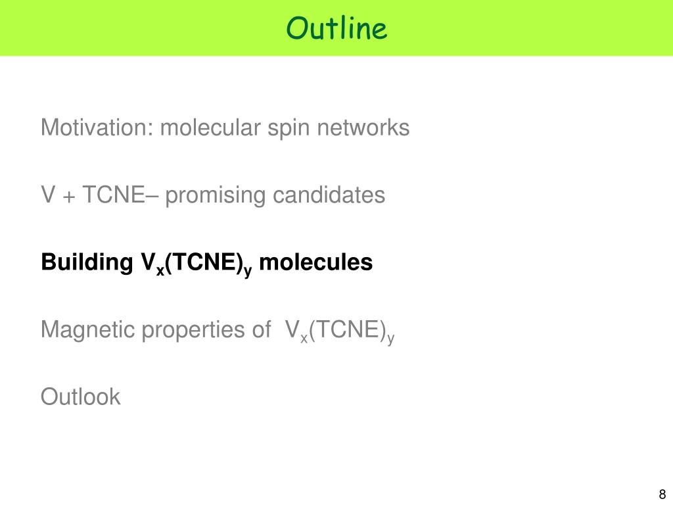Click the green "Outline" slide title
673x505 pixels.
point(336,28)
